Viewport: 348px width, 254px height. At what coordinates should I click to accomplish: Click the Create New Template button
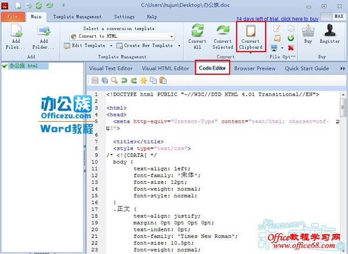click(144, 46)
